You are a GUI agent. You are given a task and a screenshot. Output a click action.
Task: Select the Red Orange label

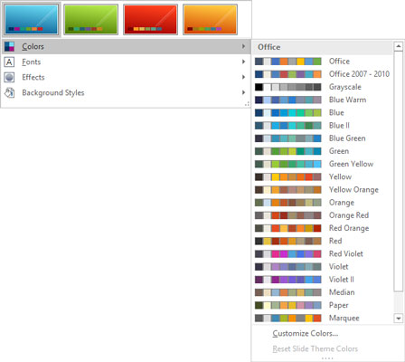coord(349,228)
